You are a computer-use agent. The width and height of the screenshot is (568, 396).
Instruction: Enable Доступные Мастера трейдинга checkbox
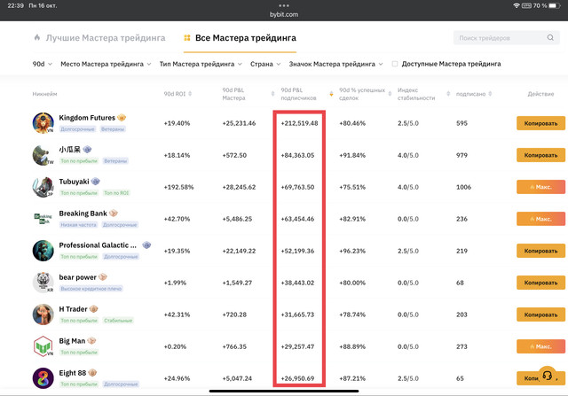395,64
